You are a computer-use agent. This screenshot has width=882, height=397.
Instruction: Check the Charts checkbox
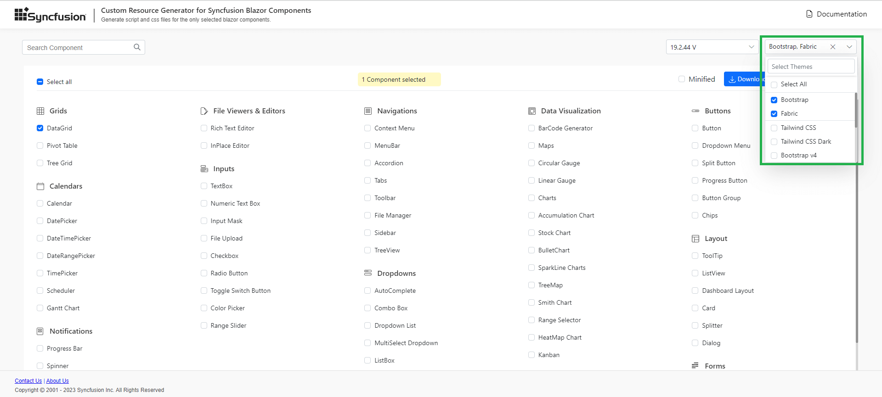[x=531, y=198]
